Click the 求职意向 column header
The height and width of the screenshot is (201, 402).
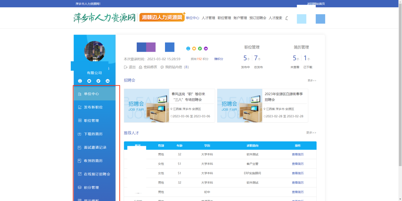(x=253, y=146)
